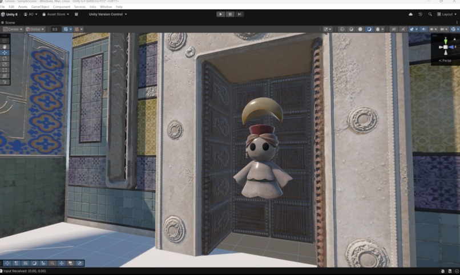Open the Package Manager box icon
460x275 pixels.
[76, 14]
